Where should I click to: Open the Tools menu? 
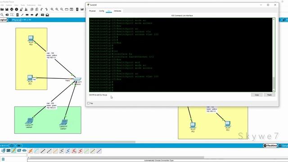click(22, 5)
